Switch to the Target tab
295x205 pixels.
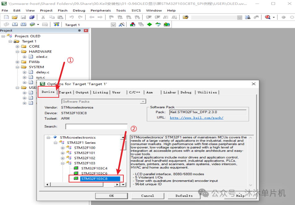tap(65, 92)
